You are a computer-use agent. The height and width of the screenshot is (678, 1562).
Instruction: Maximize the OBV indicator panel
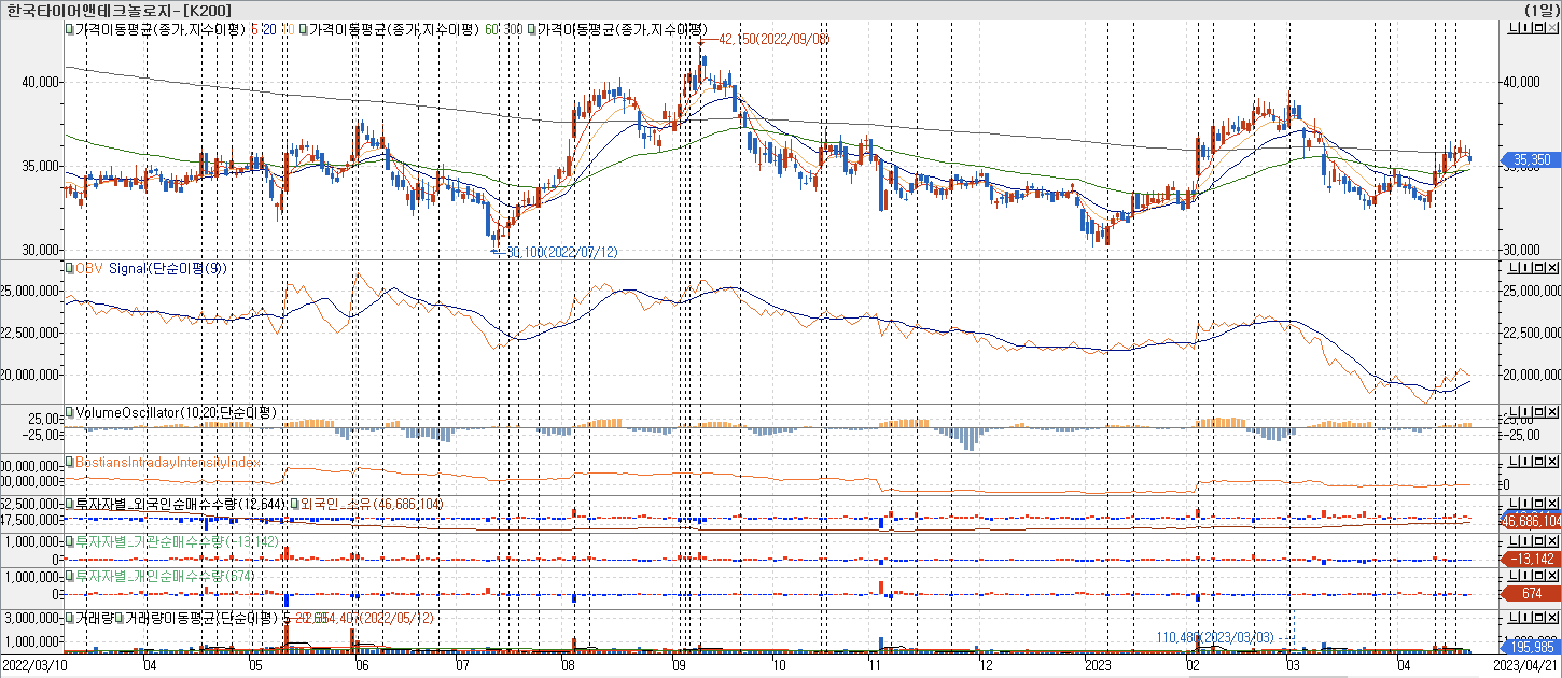(1539, 268)
